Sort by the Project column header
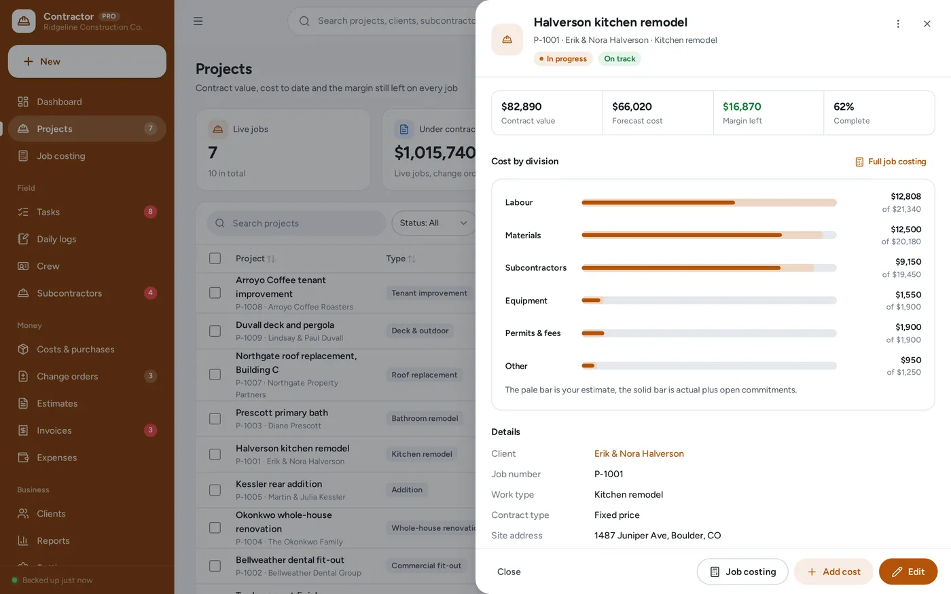 255,259
